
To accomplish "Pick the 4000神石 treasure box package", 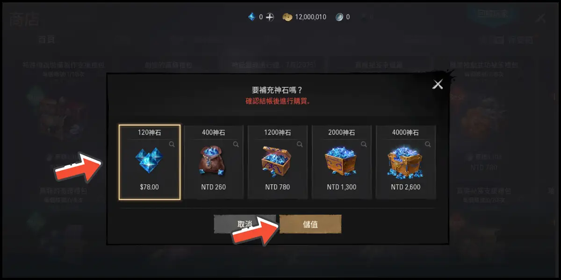I will pos(406,162).
